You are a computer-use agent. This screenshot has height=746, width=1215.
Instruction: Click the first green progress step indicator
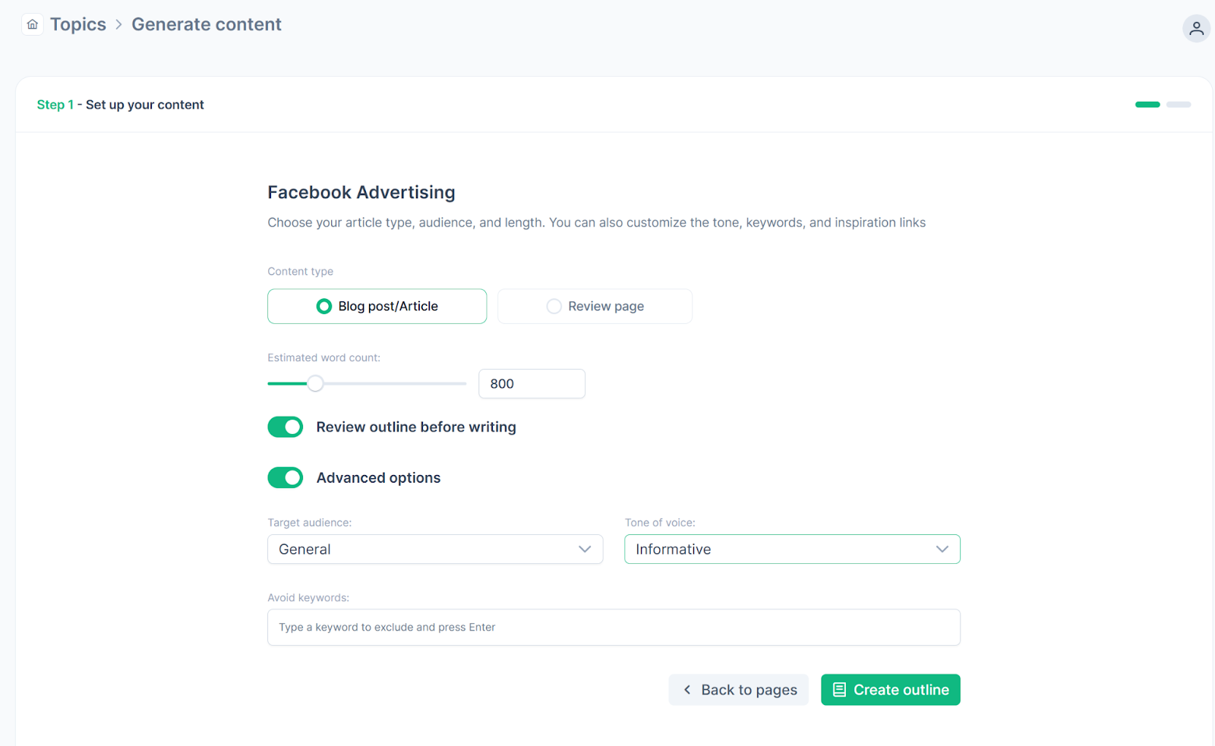click(x=1147, y=105)
